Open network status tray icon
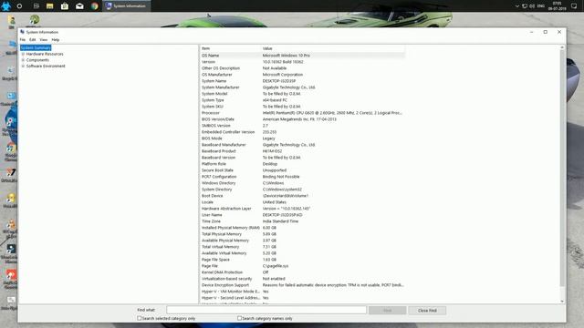 point(525,6)
